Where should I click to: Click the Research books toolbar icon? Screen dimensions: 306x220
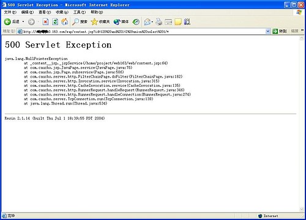187,21
